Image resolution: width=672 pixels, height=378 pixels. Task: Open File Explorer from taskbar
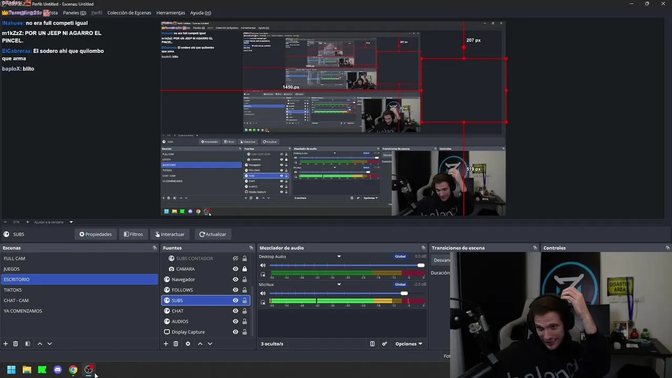27,370
